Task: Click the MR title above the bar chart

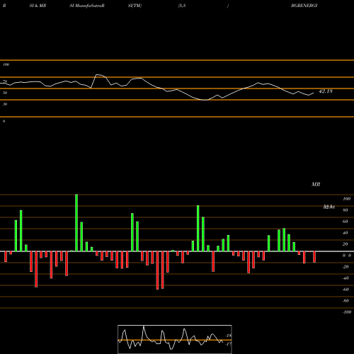Action: click(x=316, y=184)
